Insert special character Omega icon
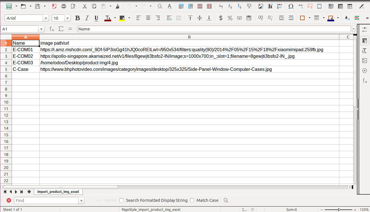Screen dimensions: 370x212 (x=291, y=6)
